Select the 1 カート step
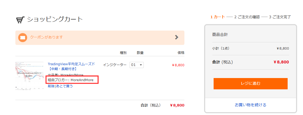The image size is (303, 115). [x=218, y=17]
